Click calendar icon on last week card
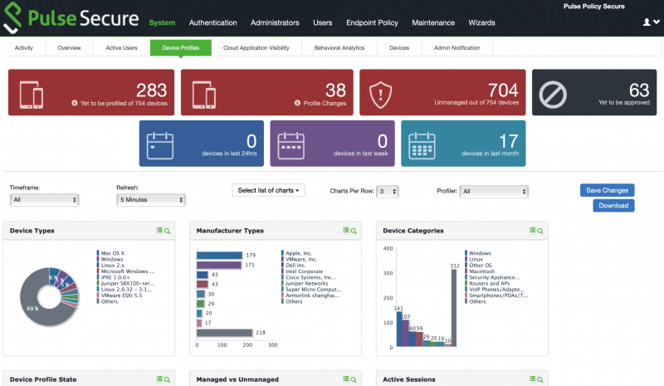Viewport: 664px width, 386px height. pyautogui.click(x=291, y=146)
